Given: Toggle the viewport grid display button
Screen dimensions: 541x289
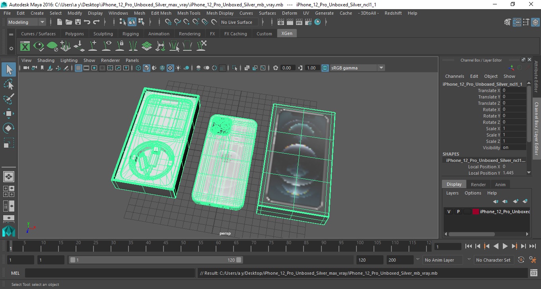Looking at the screenshot, I should 78,68.
